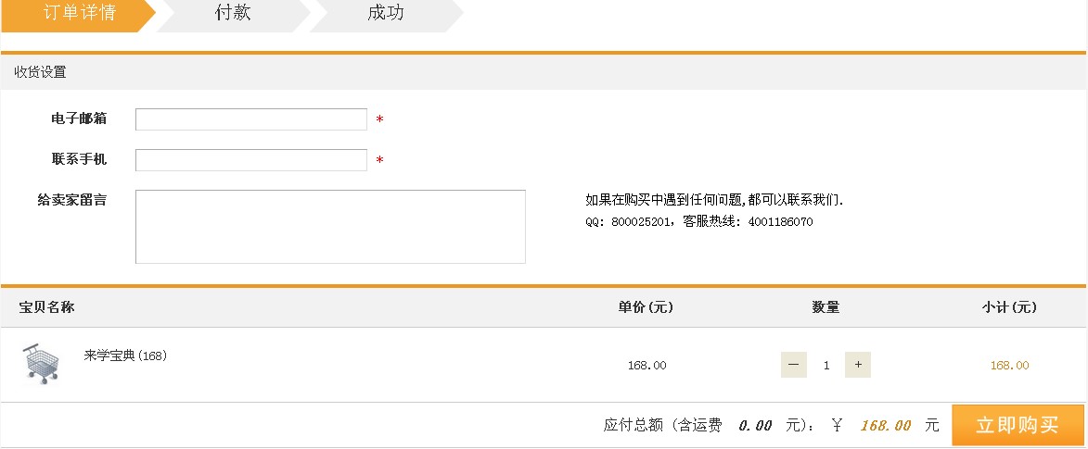Click the quantity value field
1088x449 pixels.
pos(826,366)
